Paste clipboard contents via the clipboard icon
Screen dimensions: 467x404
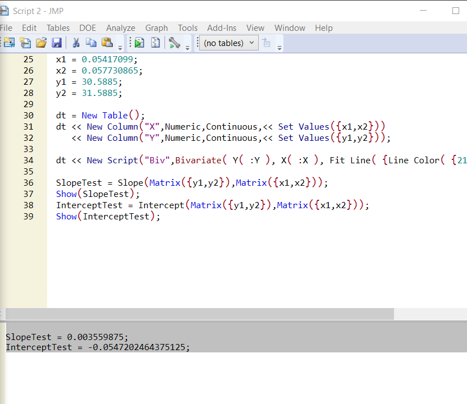pyautogui.click(x=107, y=42)
